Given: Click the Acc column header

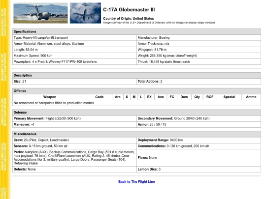Looking at the screenshot, I should click(x=161, y=97).
